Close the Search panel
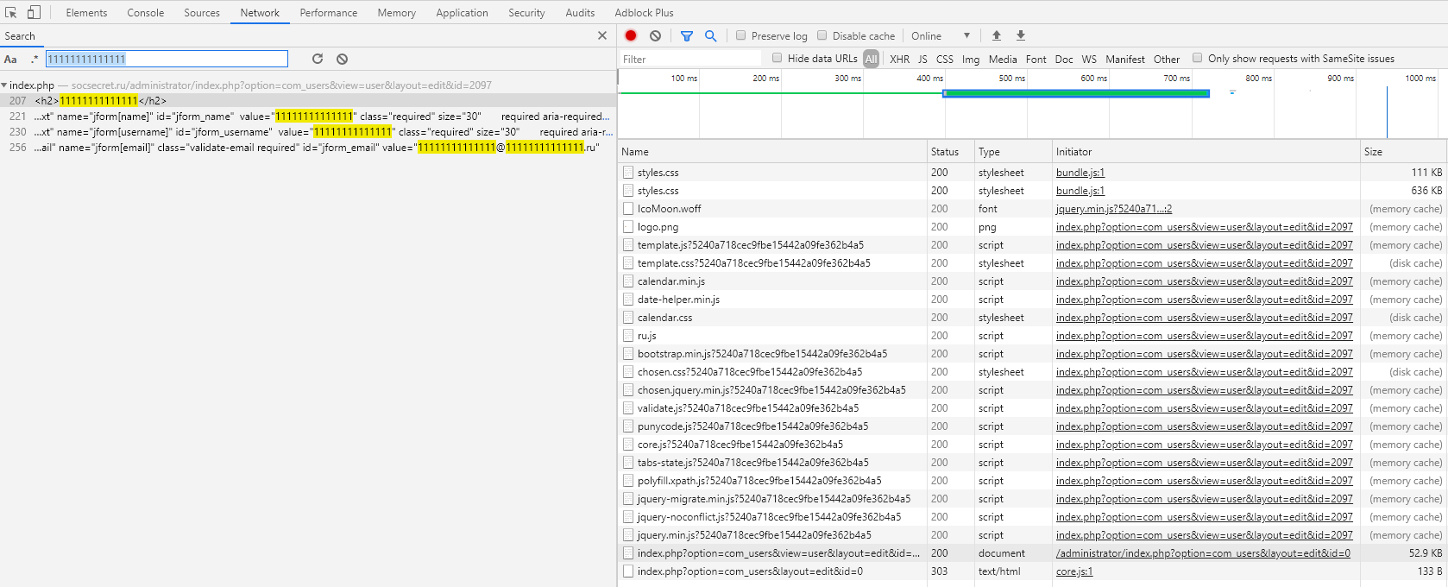1448x587 pixels. (x=602, y=35)
